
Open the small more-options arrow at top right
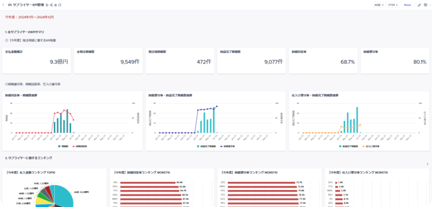click(x=430, y=5)
